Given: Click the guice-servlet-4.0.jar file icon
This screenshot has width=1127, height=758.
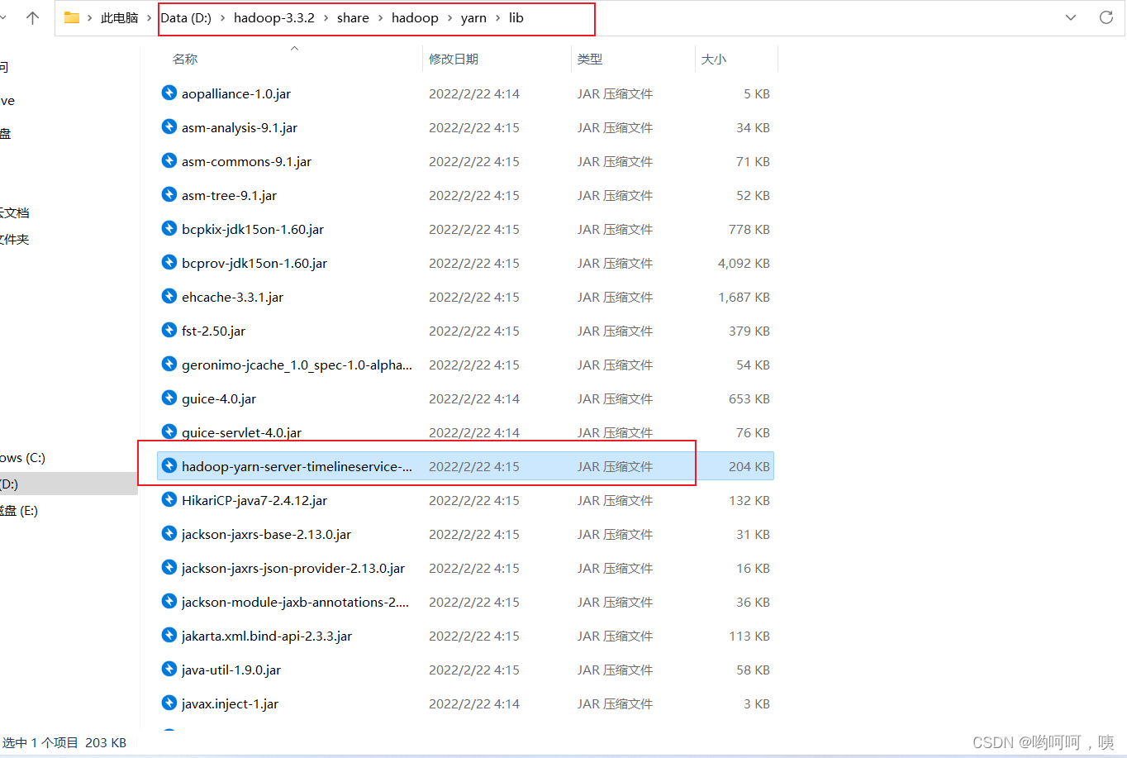Looking at the screenshot, I should (169, 431).
